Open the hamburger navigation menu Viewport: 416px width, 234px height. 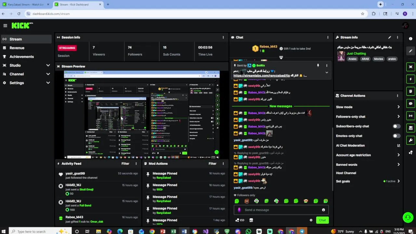pos(5,25)
